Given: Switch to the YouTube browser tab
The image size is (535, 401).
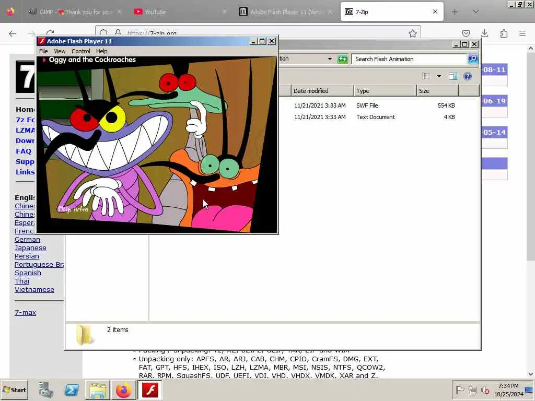Looking at the screenshot, I should pyautogui.click(x=181, y=12).
